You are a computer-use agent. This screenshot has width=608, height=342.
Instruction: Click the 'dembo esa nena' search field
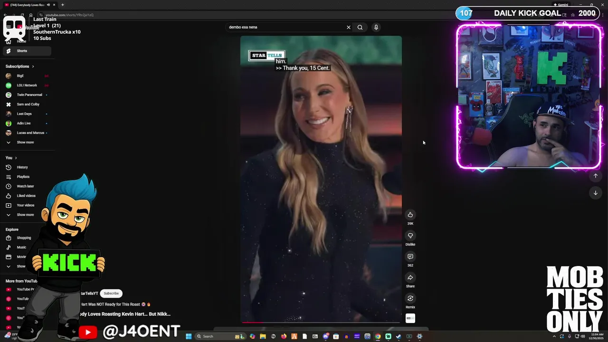(x=285, y=27)
